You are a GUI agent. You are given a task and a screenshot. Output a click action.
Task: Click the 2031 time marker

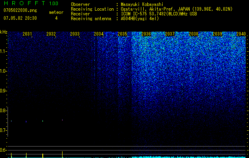tap(27, 34)
